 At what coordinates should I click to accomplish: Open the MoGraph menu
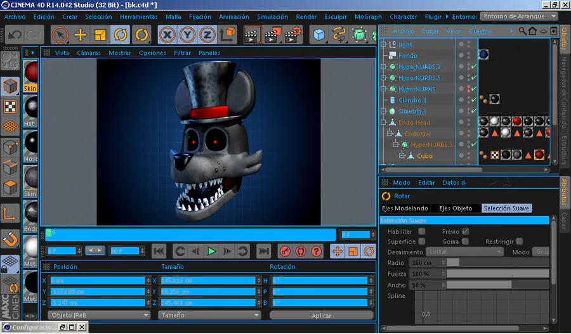point(368,16)
